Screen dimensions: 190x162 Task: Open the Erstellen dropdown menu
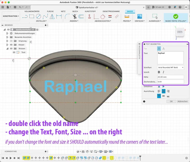coord(41,21)
